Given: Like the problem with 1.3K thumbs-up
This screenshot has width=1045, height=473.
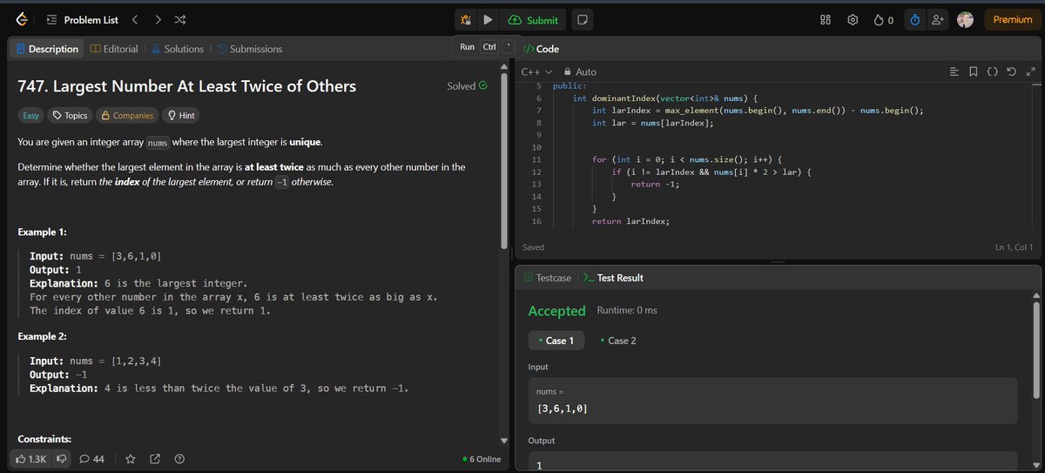Looking at the screenshot, I should 31,458.
